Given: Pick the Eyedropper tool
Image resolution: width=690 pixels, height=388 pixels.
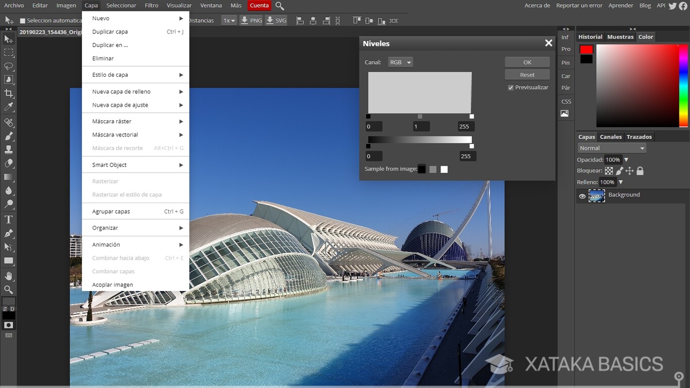Looking at the screenshot, I should (7, 107).
